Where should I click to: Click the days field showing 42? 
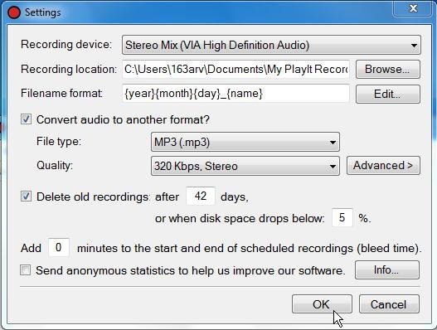coord(201,196)
